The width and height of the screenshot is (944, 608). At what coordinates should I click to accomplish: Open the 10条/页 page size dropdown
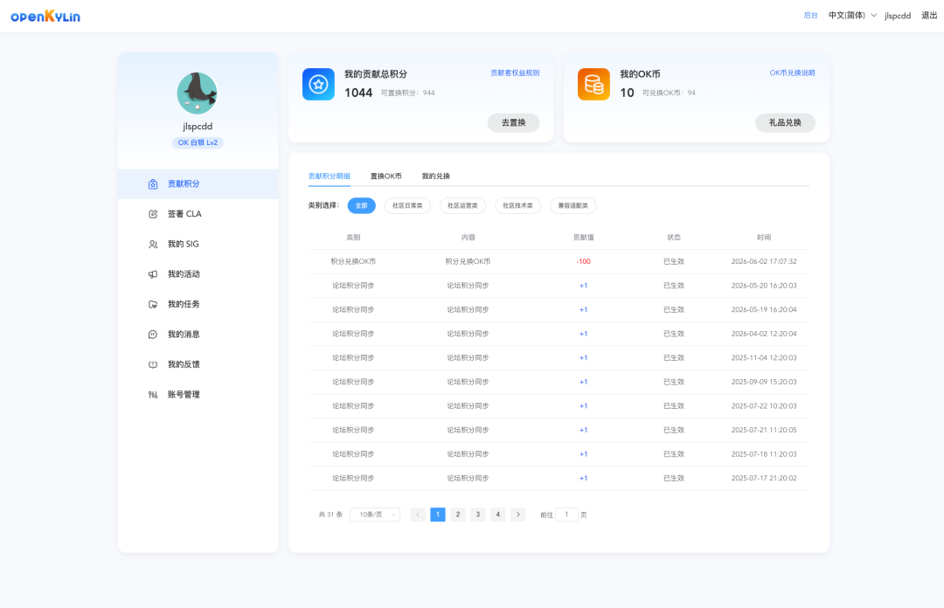pos(375,515)
